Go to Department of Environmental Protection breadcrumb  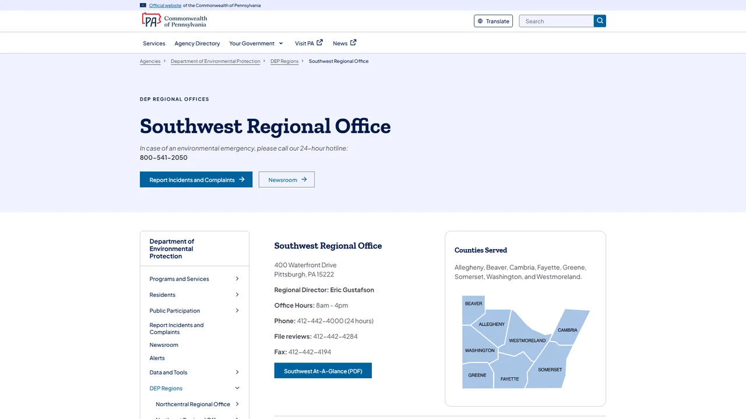click(216, 61)
